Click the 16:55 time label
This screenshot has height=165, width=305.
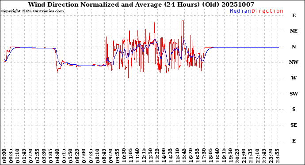pos(197,156)
